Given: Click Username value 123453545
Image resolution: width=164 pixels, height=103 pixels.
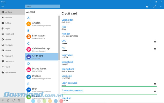Looking at the screenshot, I should coord(66,78).
